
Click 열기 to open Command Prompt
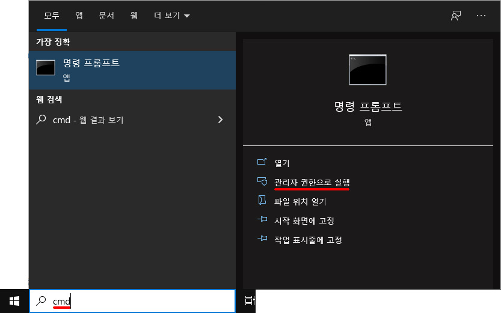tap(282, 163)
